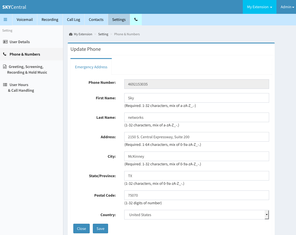This screenshot has height=235, width=296.
Task: Toggle the hamburger sidebar menu icon
Action: tap(5, 19)
